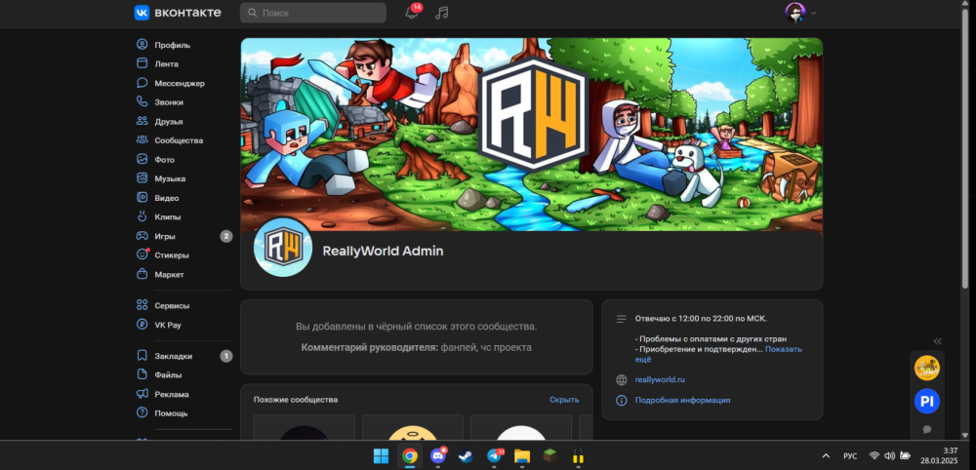Select Друзья in left menu
The image size is (976, 470).
(169, 121)
